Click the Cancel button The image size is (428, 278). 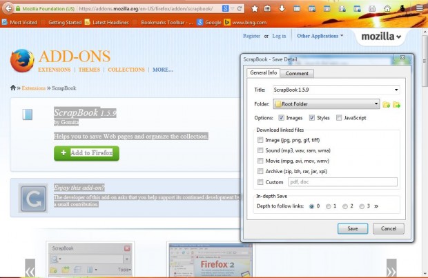[x=389, y=228]
